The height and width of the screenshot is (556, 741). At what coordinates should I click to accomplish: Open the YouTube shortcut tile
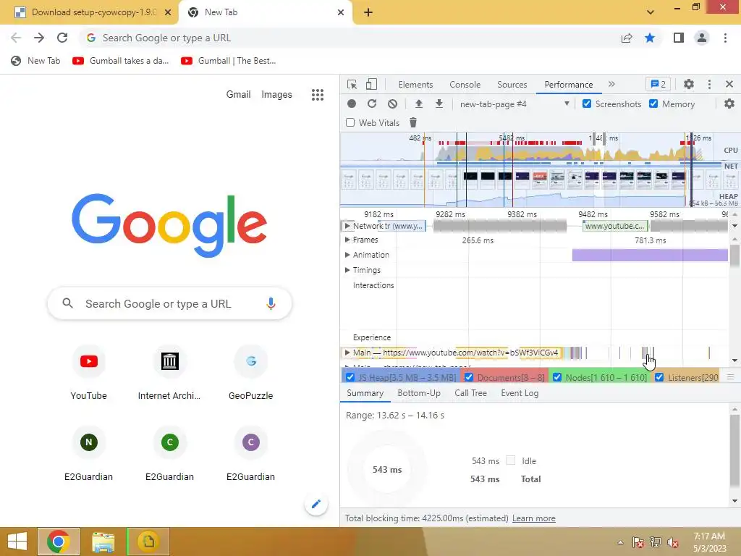(x=89, y=374)
